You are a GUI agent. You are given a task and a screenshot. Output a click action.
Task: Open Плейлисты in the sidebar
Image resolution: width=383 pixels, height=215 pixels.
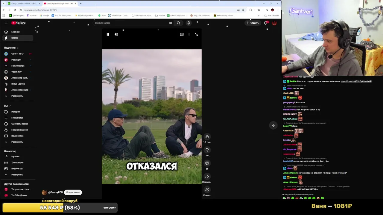tap(18, 118)
